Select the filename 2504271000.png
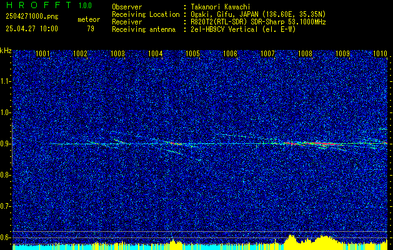The height and width of the screenshot is (250, 393). (x=32, y=17)
